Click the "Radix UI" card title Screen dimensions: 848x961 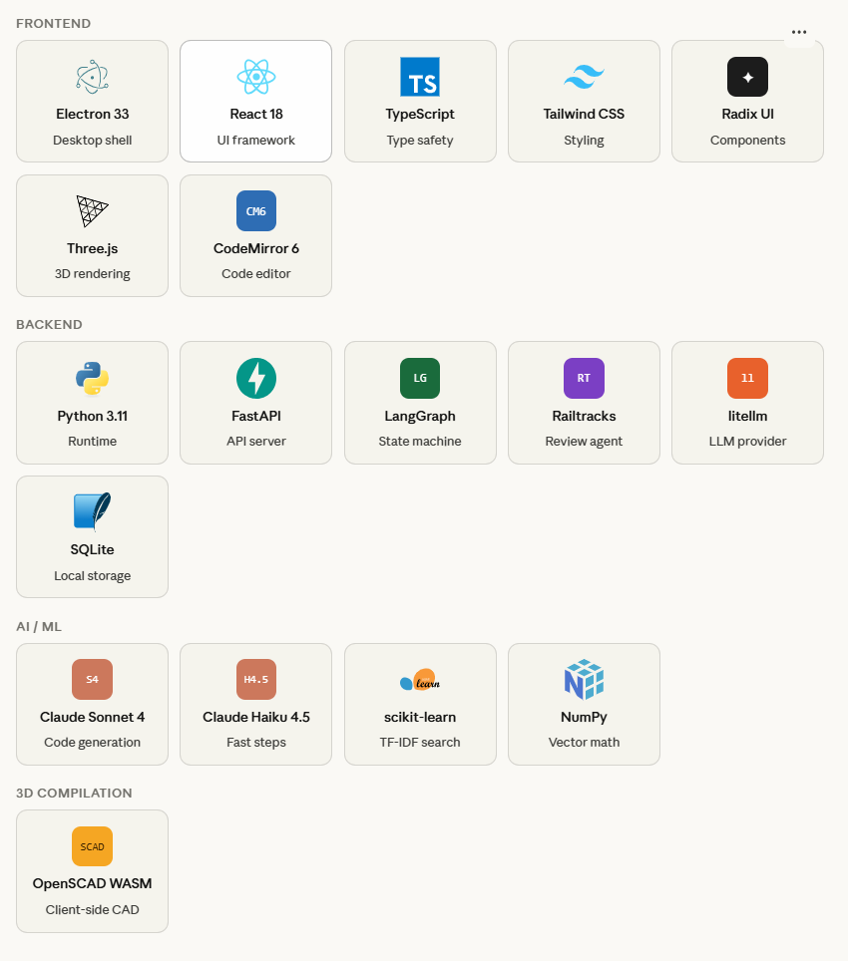747,114
